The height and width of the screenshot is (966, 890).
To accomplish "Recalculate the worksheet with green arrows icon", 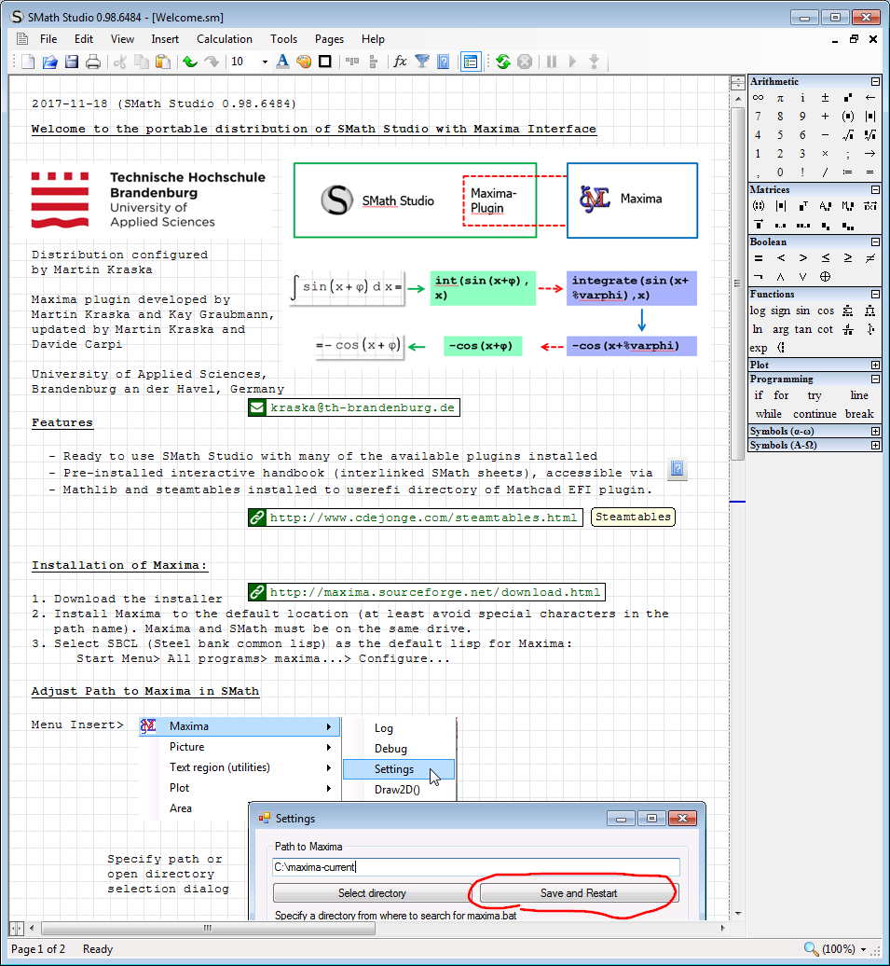I will click(503, 62).
